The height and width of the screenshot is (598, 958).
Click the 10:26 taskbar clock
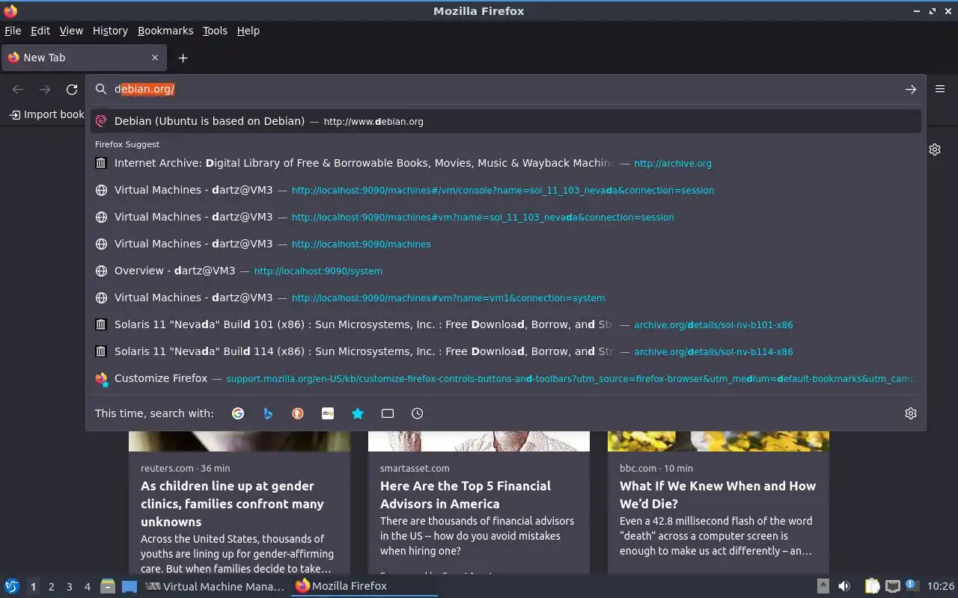pyautogui.click(x=941, y=586)
